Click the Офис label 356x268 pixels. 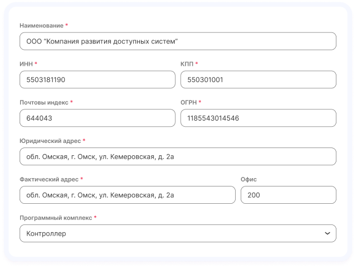click(249, 179)
